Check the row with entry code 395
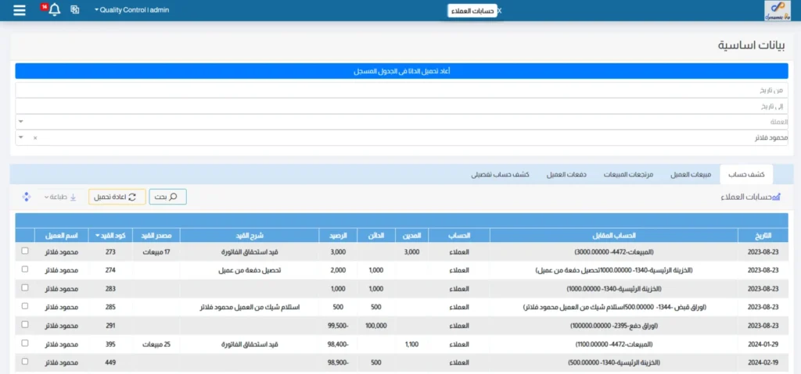This screenshot has width=801, height=374. [x=25, y=344]
